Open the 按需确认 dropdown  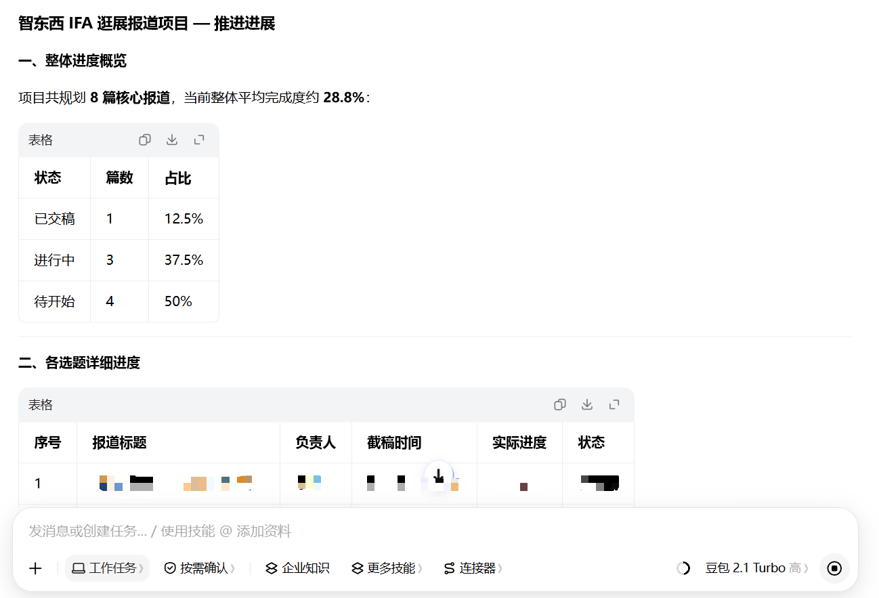pyautogui.click(x=200, y=568)
